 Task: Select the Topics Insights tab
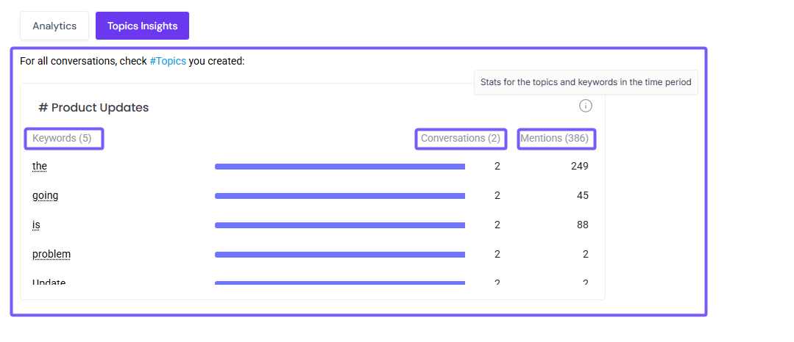(x=142, y=26)
